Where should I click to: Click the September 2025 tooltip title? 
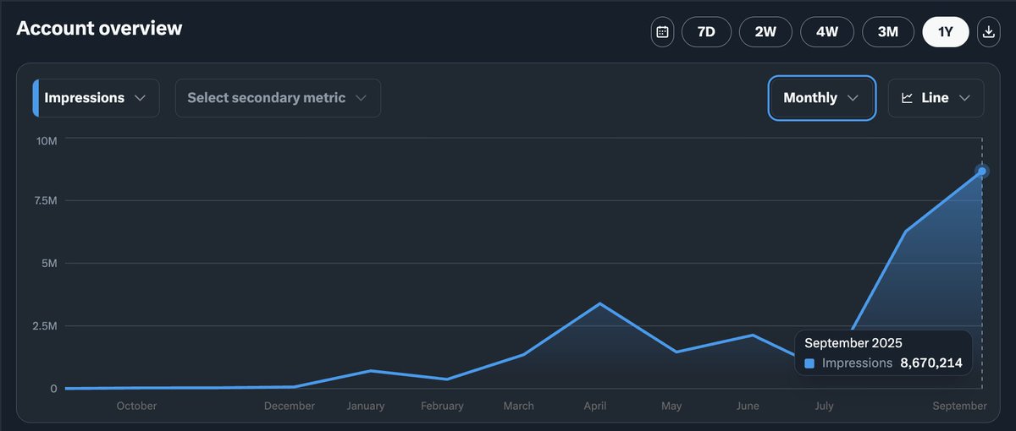[x=853, y=343]
